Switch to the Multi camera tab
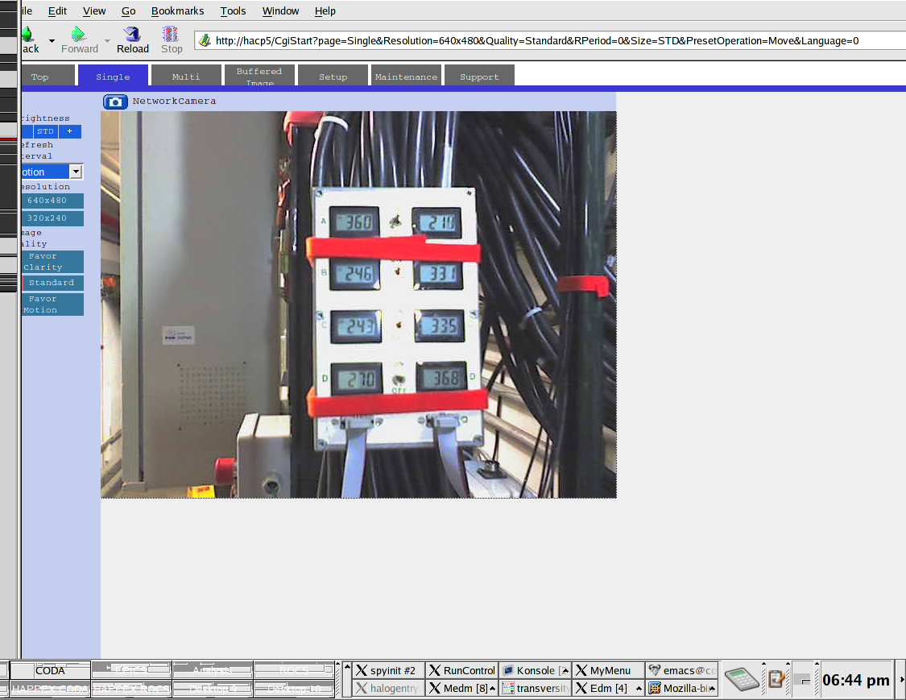The height and width of the screenshot is (700, 906). (185, 76)
